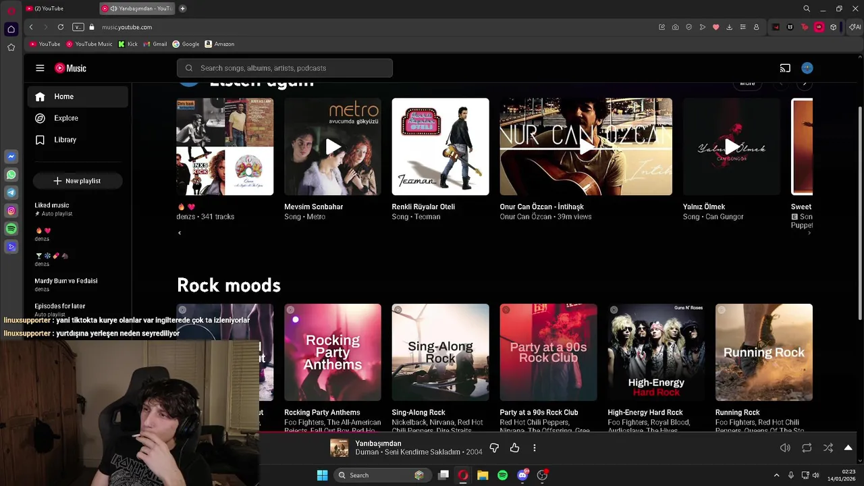Open the Opera AI assistant button
The height and width of the screenshot is (486, 864).
pos(855,27)
